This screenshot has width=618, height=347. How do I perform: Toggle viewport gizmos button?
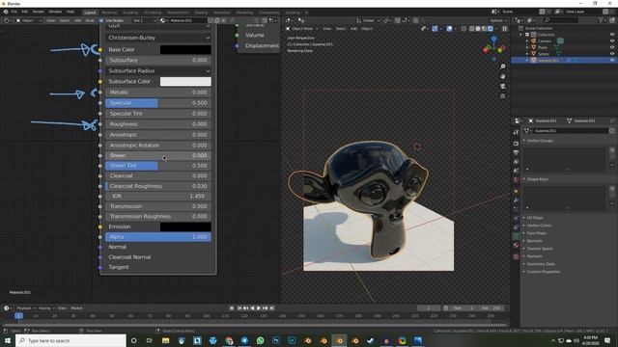pyautogui.click(x=435, y=29)
